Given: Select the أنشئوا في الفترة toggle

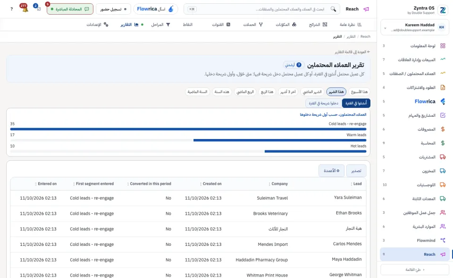Looking at the screenshot, I should pos(356,103).
